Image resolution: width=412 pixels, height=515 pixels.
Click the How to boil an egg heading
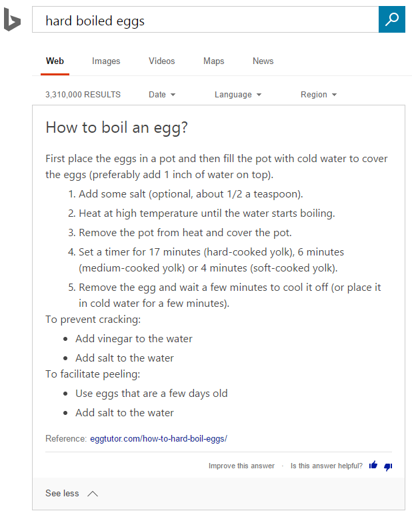(117, 127)
